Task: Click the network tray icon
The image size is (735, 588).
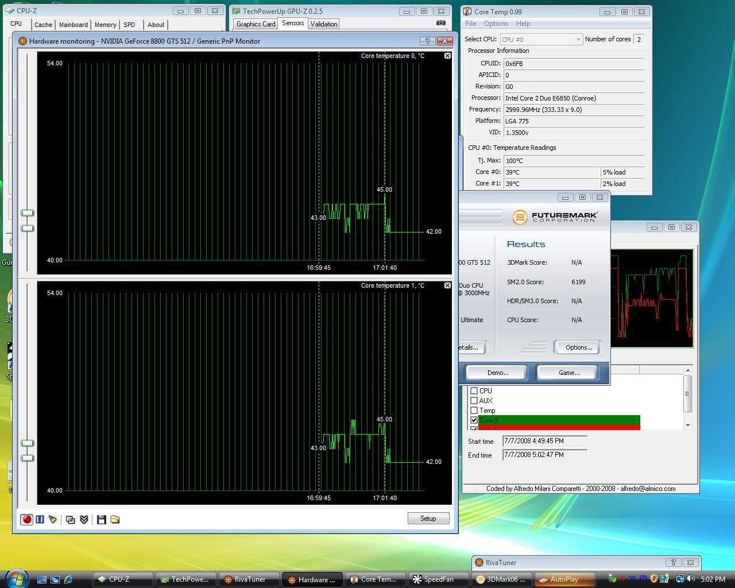Action: click(x=680, y=579)
